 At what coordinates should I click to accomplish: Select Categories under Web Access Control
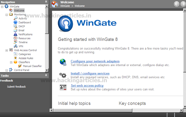pyautogui.click(x=25, y=54)
